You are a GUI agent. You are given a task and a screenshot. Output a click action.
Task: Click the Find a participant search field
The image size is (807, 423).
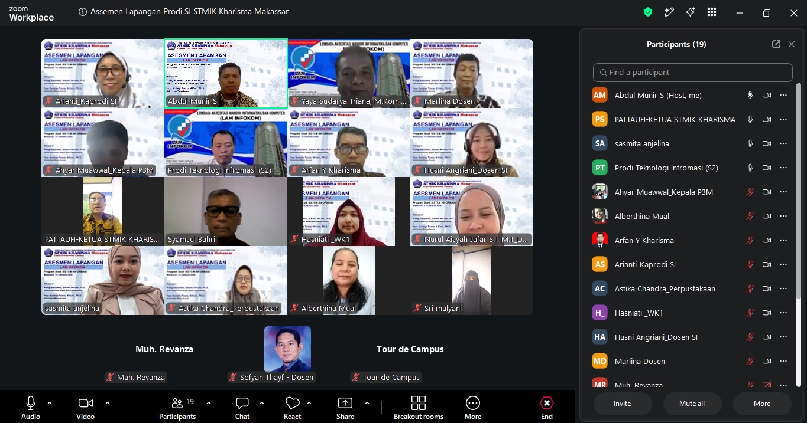[693, 72]
